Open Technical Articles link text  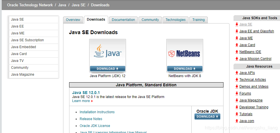pos(253,80)
